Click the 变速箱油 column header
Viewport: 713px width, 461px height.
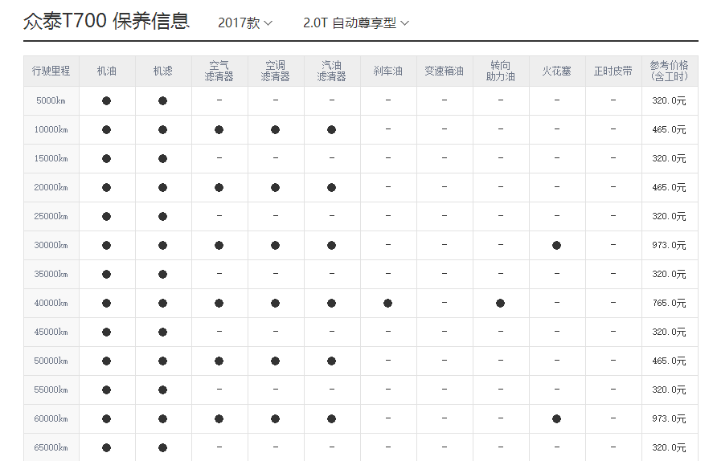point(445,71)
